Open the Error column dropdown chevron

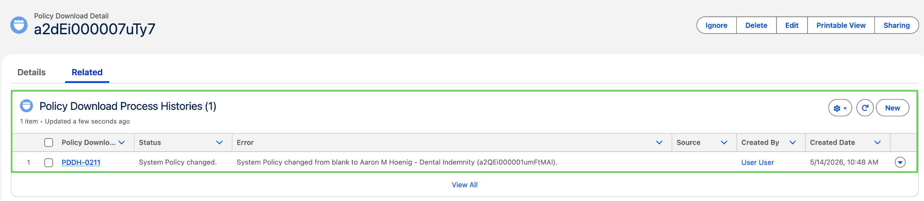point(659,142)
